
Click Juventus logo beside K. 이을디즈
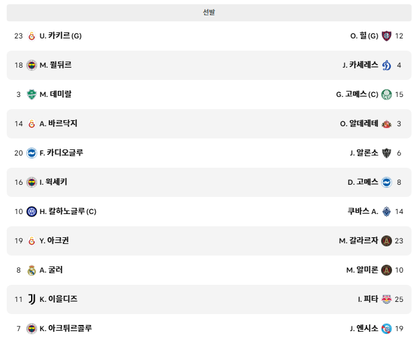[x=32, y=299]
